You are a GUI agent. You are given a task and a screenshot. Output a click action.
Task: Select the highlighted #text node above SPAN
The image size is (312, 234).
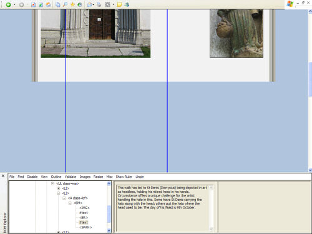point(84,222)
